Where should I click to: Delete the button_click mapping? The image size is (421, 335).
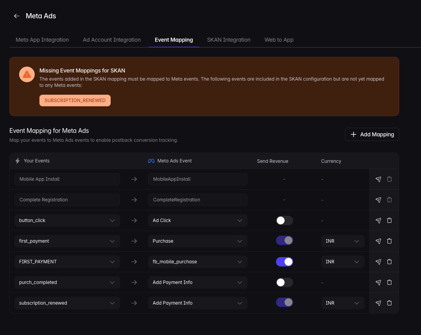tap(389, 220)
